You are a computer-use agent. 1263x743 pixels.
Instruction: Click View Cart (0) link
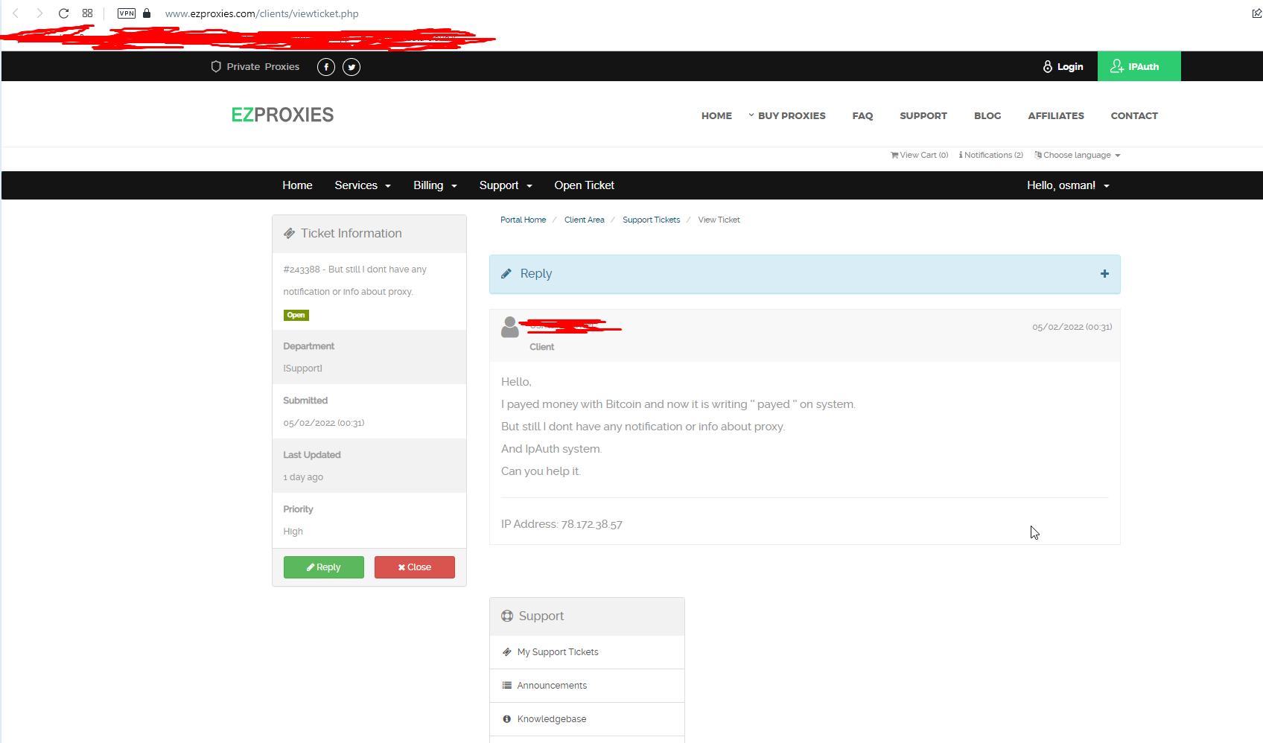(x=919, y=155)
